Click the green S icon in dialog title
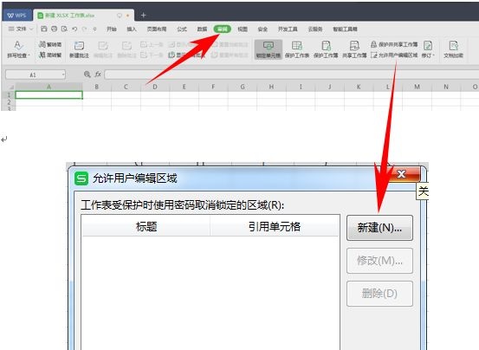The width and height of the screenshot is (479, 350). click(81, 178)
